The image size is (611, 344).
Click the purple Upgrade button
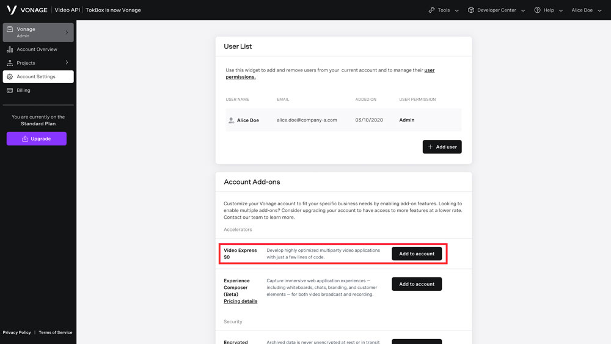[37, 139]
